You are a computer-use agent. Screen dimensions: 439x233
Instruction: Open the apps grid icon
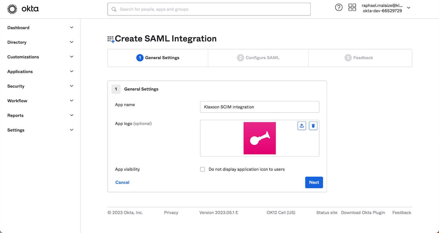point(352,7)
